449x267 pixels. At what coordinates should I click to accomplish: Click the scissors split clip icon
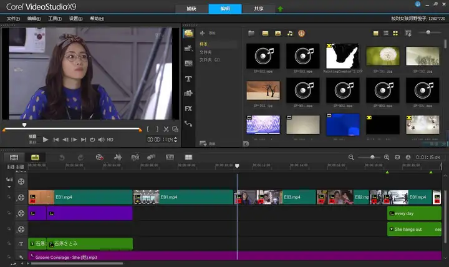pos(166,129)
